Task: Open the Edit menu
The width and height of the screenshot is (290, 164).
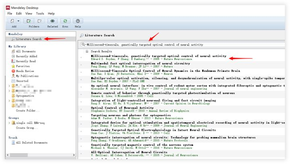Action: coord(19,14)
